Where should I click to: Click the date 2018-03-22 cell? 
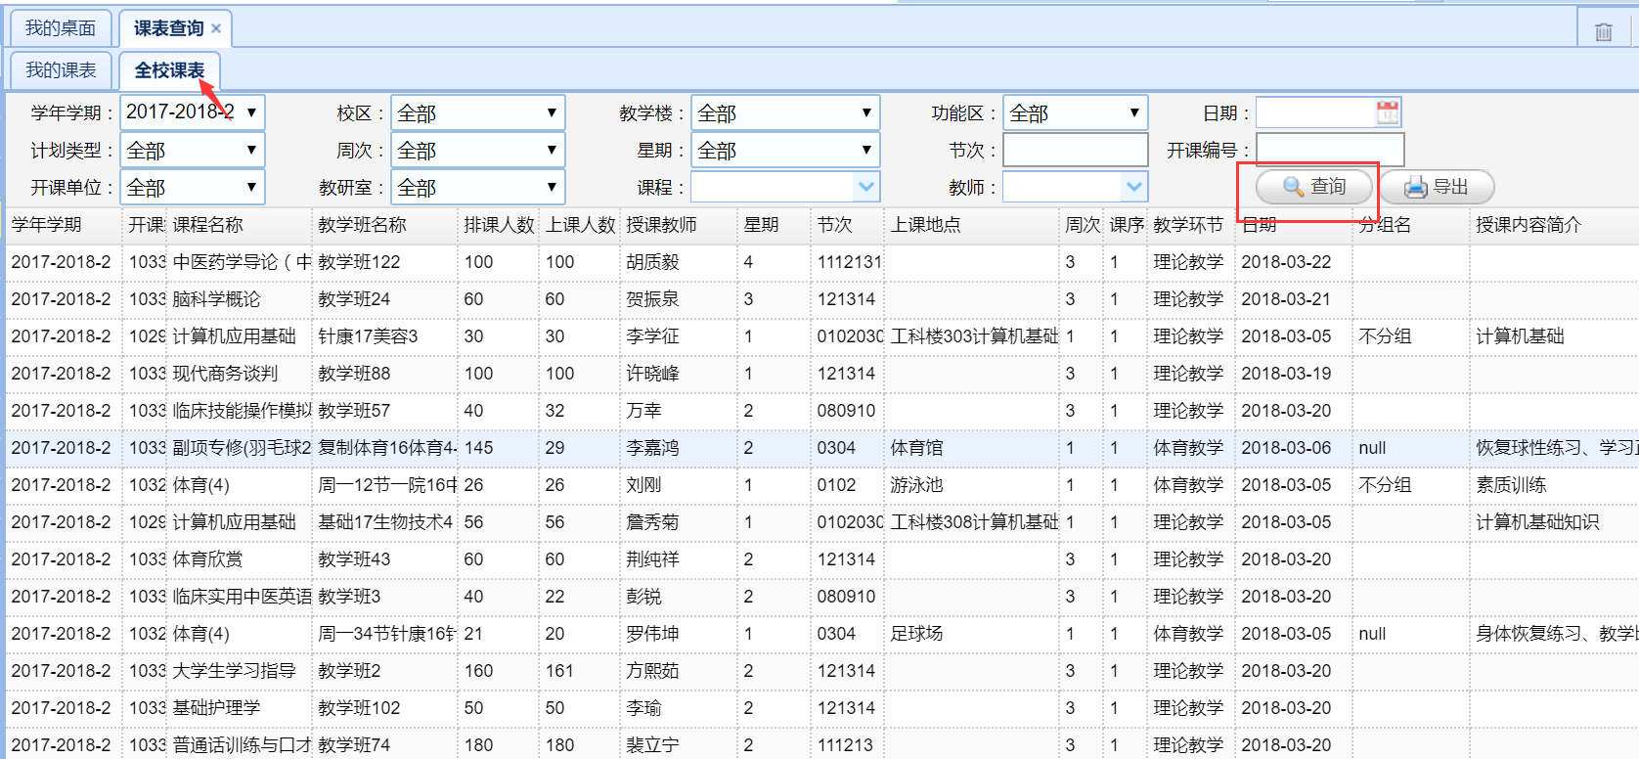(1293, 262)
